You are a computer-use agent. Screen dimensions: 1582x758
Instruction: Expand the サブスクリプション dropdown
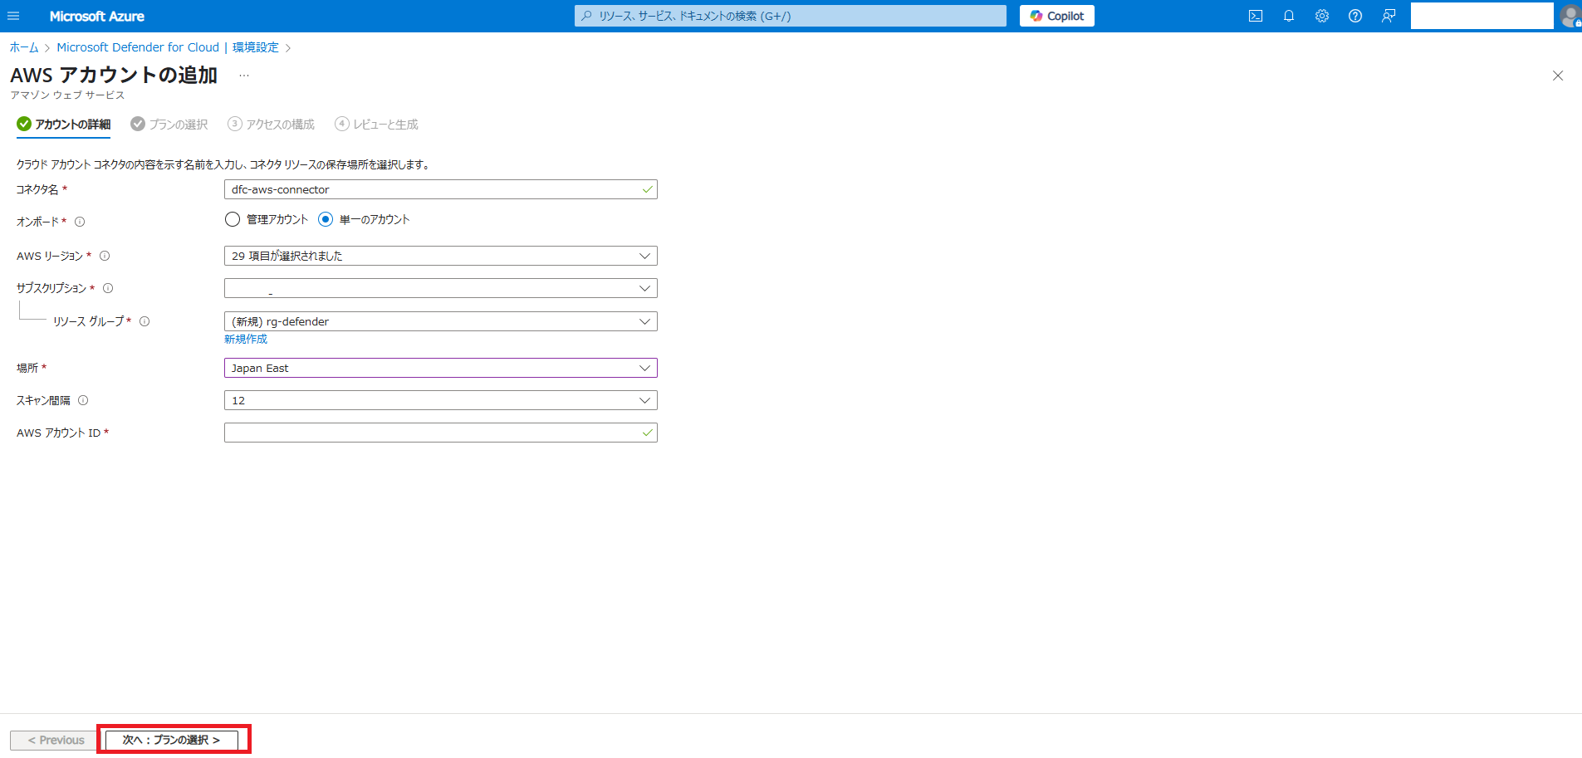[441, 288]
